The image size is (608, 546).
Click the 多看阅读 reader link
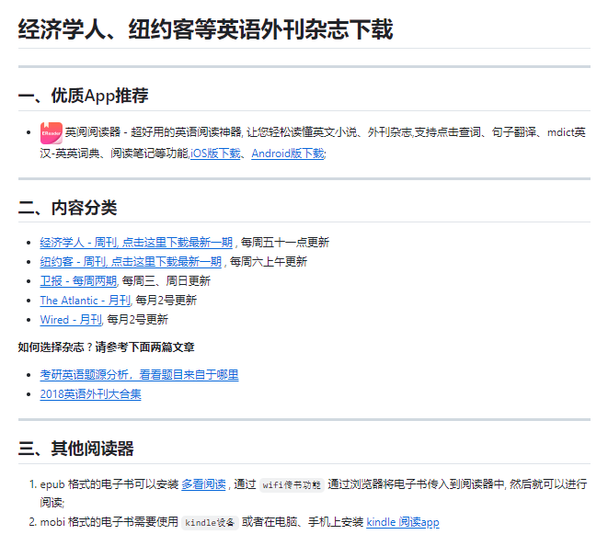(203, 483)
